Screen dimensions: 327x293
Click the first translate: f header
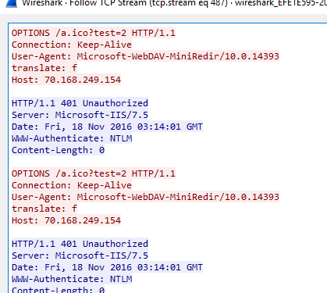44,68
